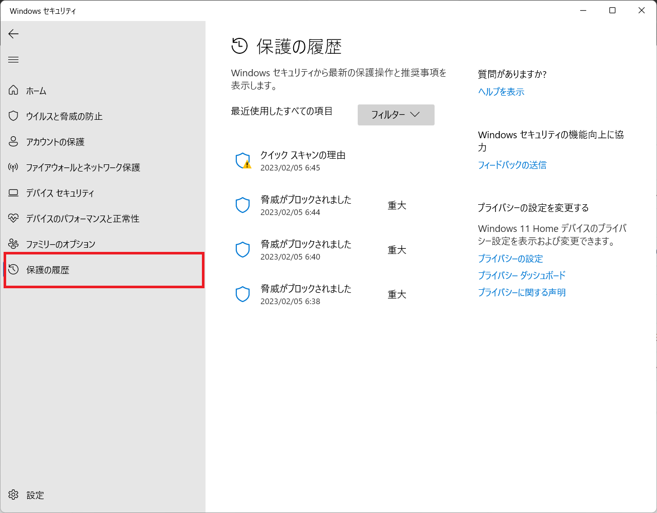Close the Windows セキュリティ window
The height and width of the screenshot is (513, 657).
(x=642, y=10)
